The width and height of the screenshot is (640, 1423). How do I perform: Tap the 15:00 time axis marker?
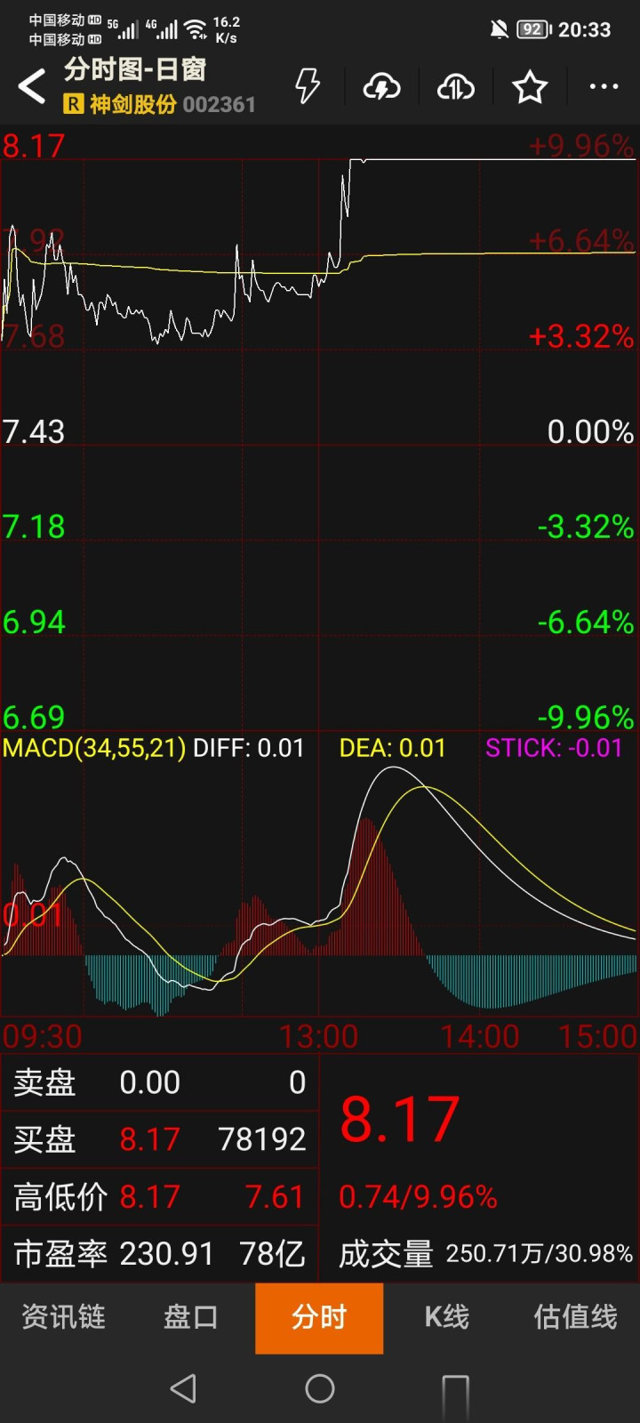[597, 1036]
